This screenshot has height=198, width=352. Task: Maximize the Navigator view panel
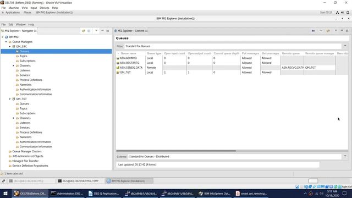(x=108, y=31)
